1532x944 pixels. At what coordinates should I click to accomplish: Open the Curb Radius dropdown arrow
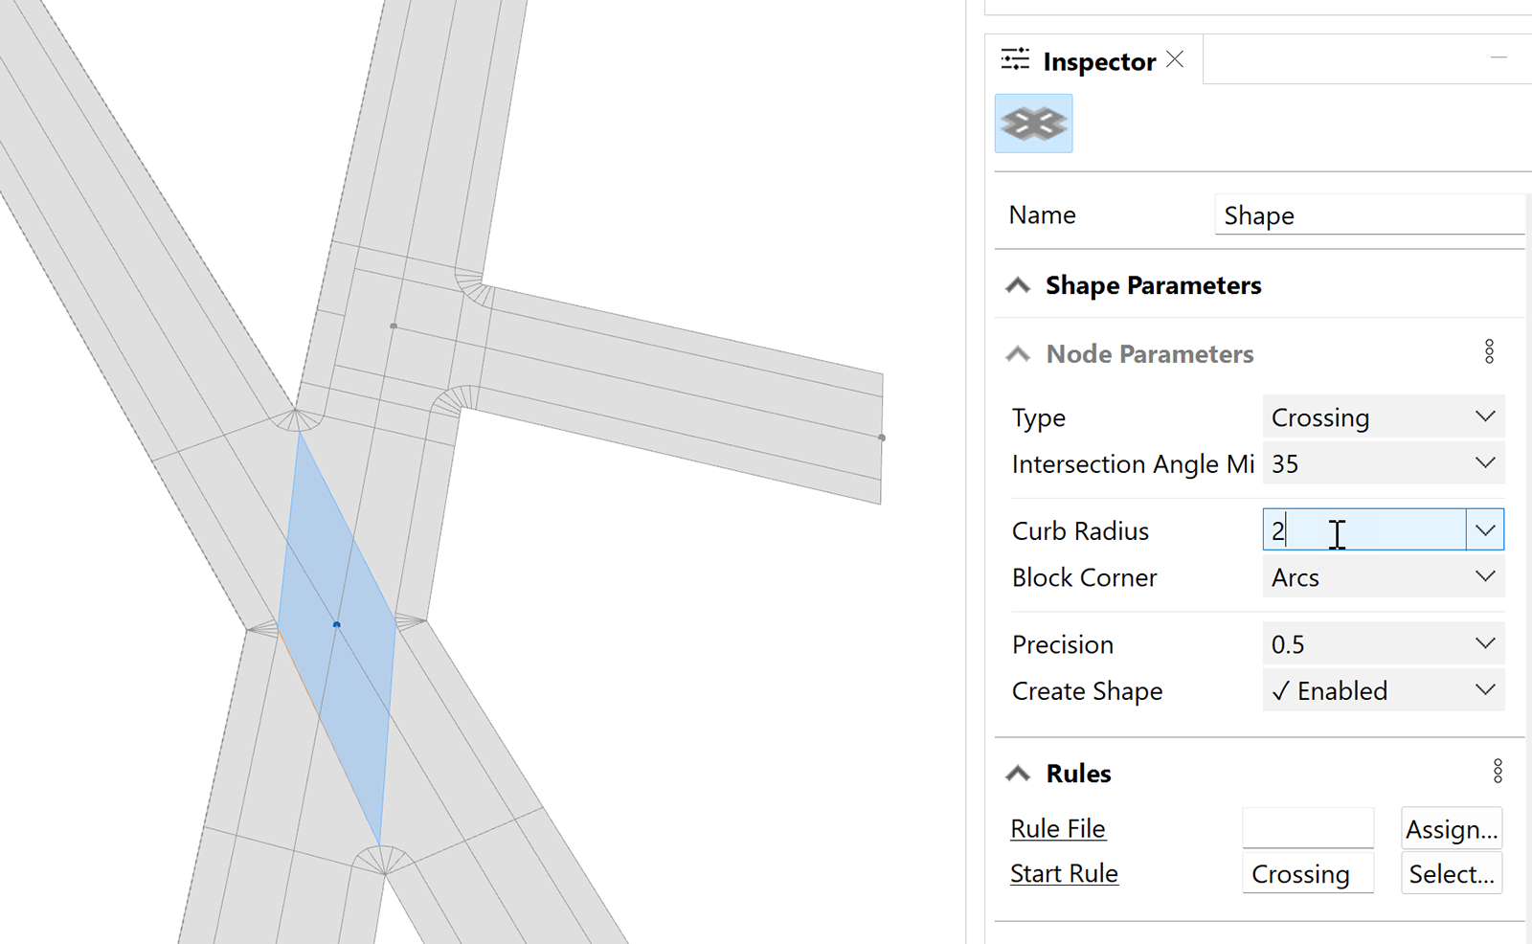(x=1485, y=529)
